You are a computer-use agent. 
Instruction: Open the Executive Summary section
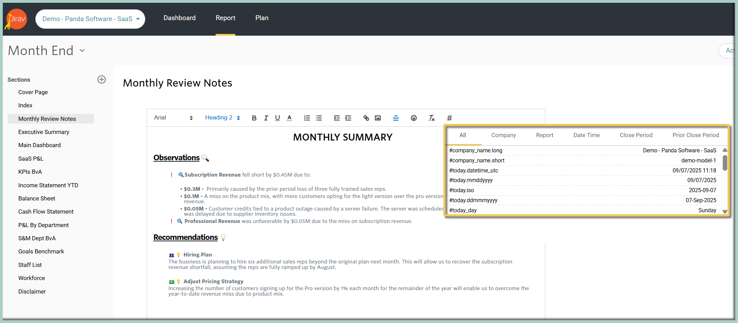[x=44, y=132]
